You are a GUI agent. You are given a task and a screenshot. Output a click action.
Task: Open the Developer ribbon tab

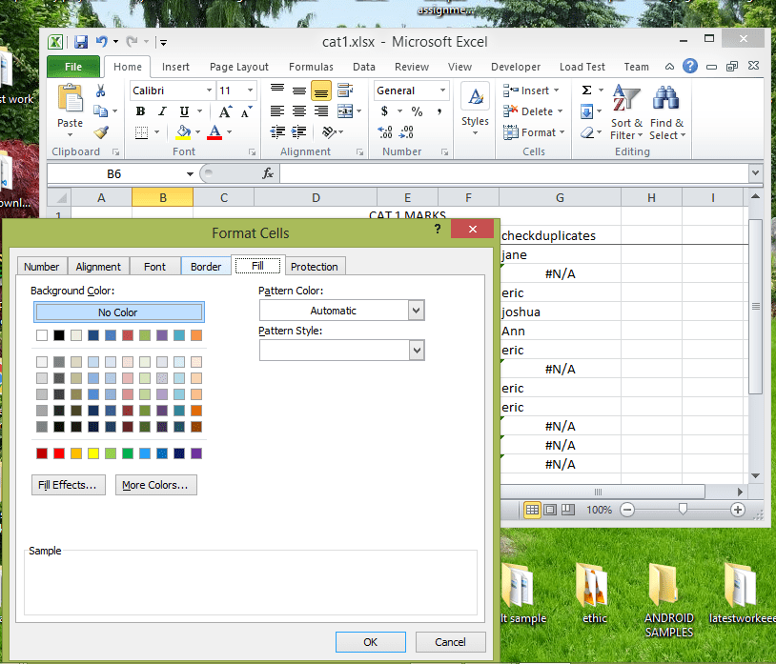coord(516,67)
